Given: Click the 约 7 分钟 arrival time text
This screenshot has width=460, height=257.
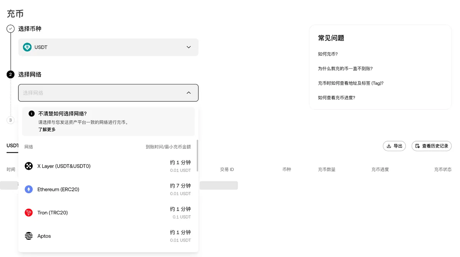Looking at the screenshot, I should click(181, 186).
